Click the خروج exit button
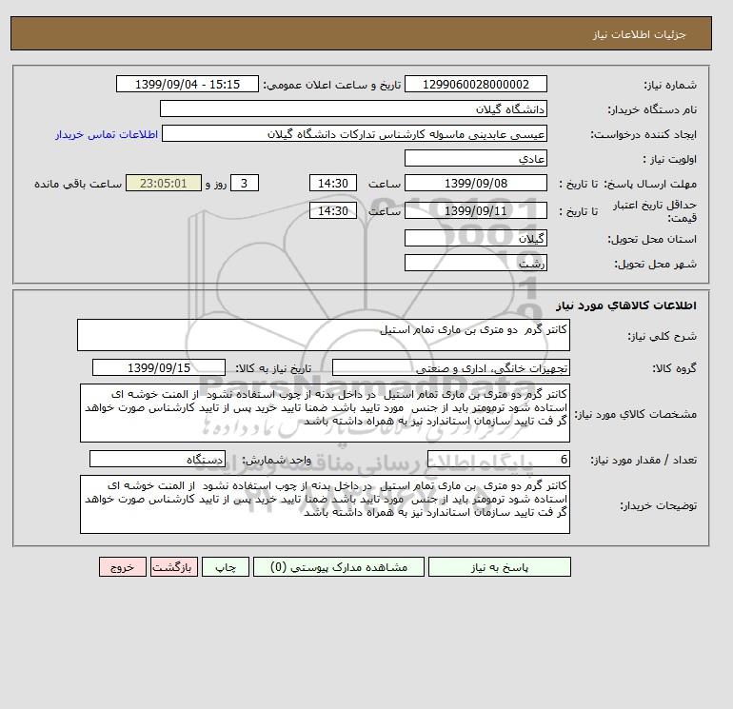733x709 pixels. [123, 567]
